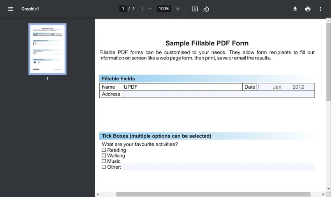The image size is (331, 197).
Task: Tick the Reading checkbox
Action: tap(104, 150)
